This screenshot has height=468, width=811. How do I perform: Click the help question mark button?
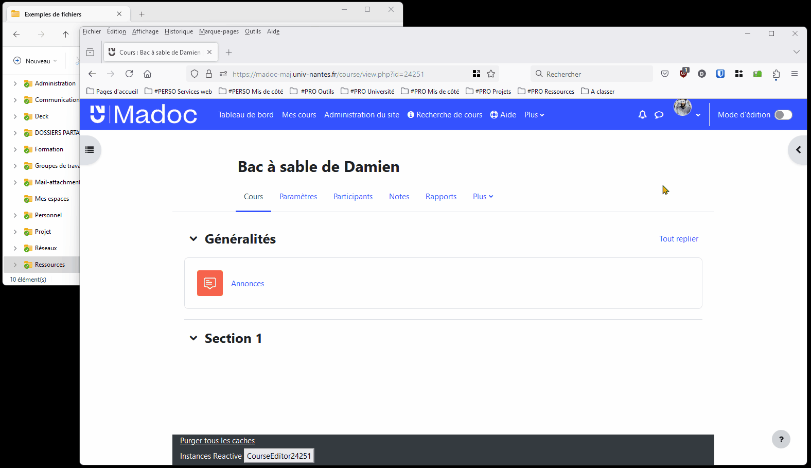[781, 439]
